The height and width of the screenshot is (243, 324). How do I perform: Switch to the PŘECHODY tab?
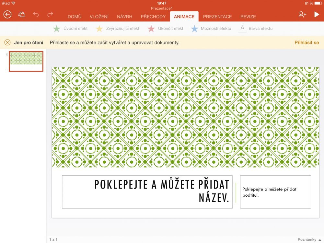(153, 17)
